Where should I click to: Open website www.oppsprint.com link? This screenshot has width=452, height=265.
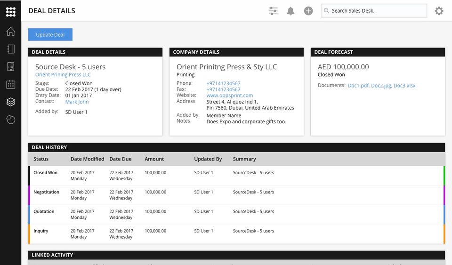coord(230,96)
